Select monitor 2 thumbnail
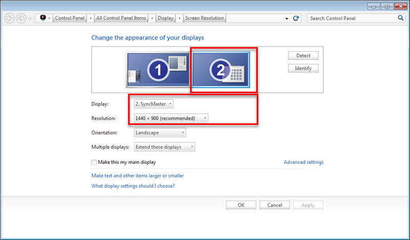 [x=221, y=70]
